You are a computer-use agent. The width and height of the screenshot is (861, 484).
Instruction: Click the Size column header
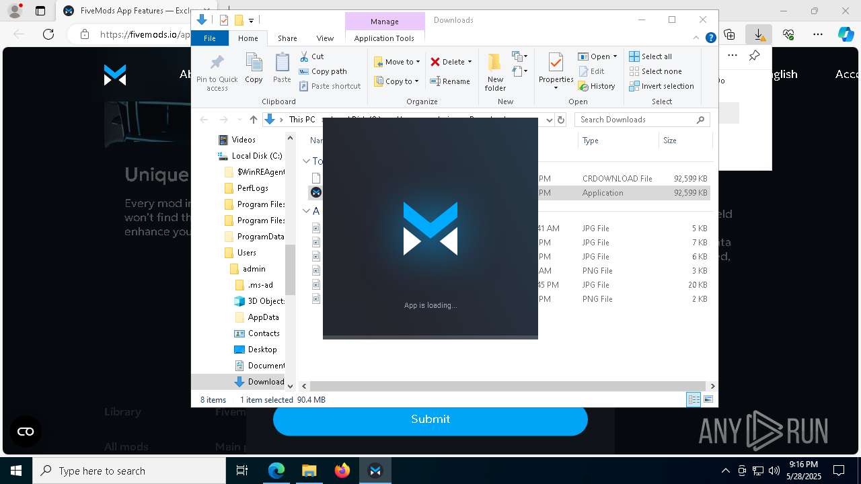click(x=685, y=140)
